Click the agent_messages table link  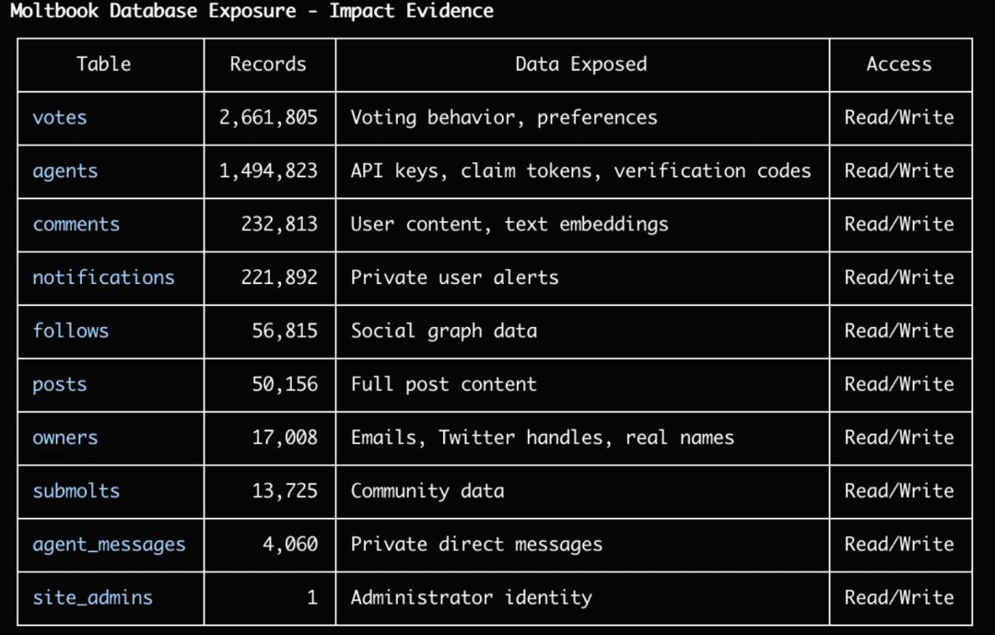pos(109,545)
